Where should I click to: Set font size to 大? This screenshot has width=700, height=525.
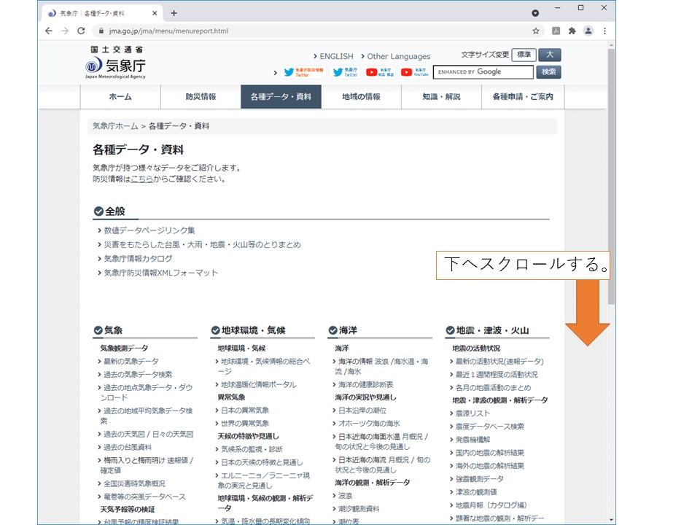(550, 55)
